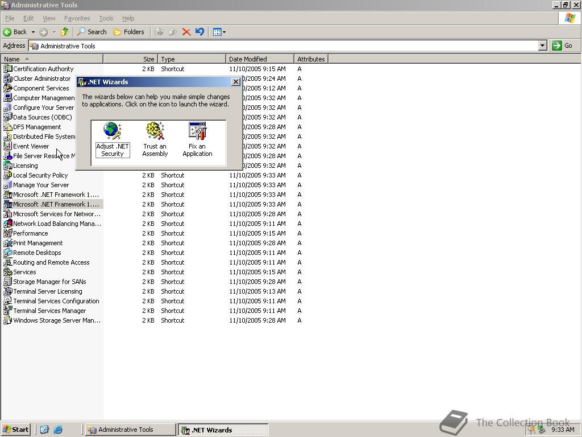Open the Help menu
Viewport: 582px width, 437px height.
click(128, 18)
